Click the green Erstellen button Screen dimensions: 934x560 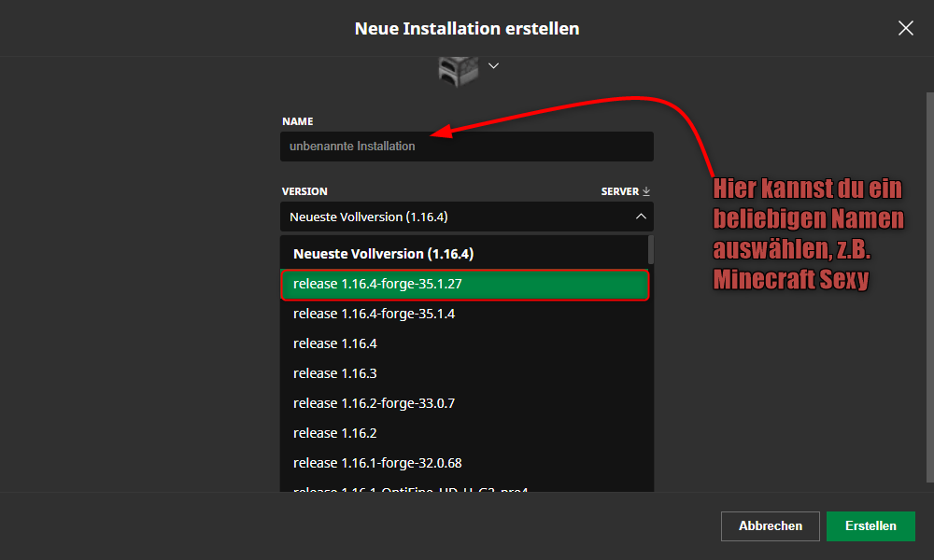[x=870, y=526]
